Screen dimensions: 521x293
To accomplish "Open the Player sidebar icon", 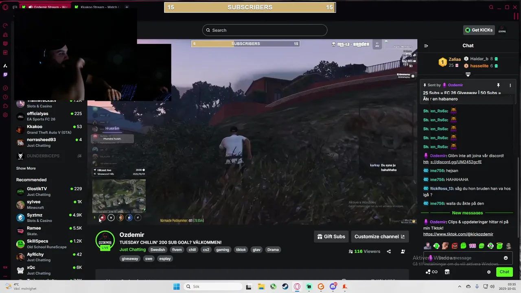I will [5, 88].
